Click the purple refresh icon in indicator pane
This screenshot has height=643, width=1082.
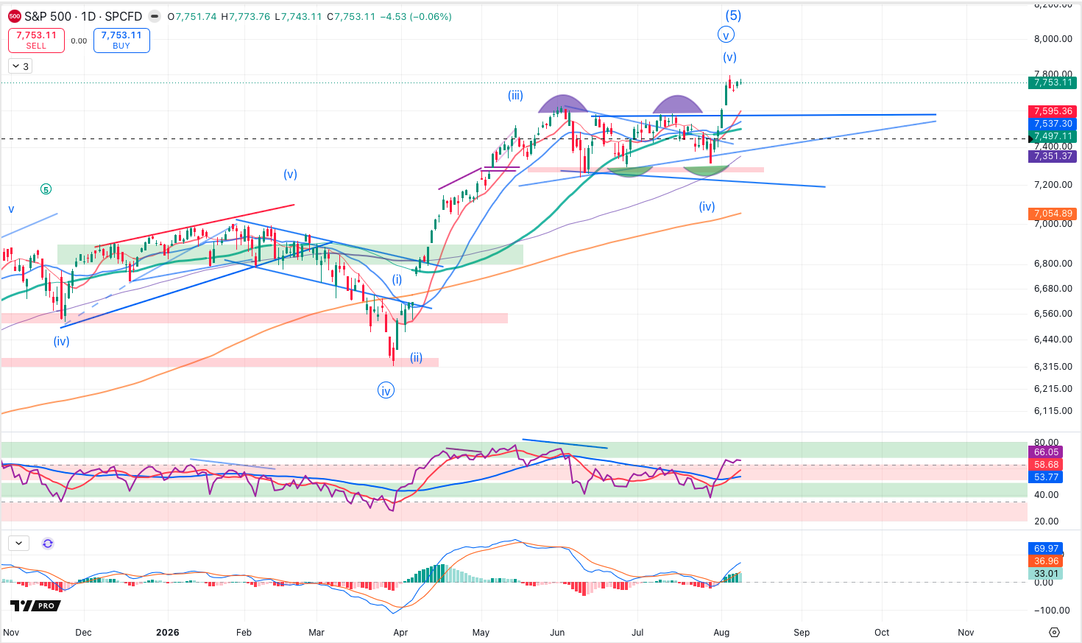[48, 544]
